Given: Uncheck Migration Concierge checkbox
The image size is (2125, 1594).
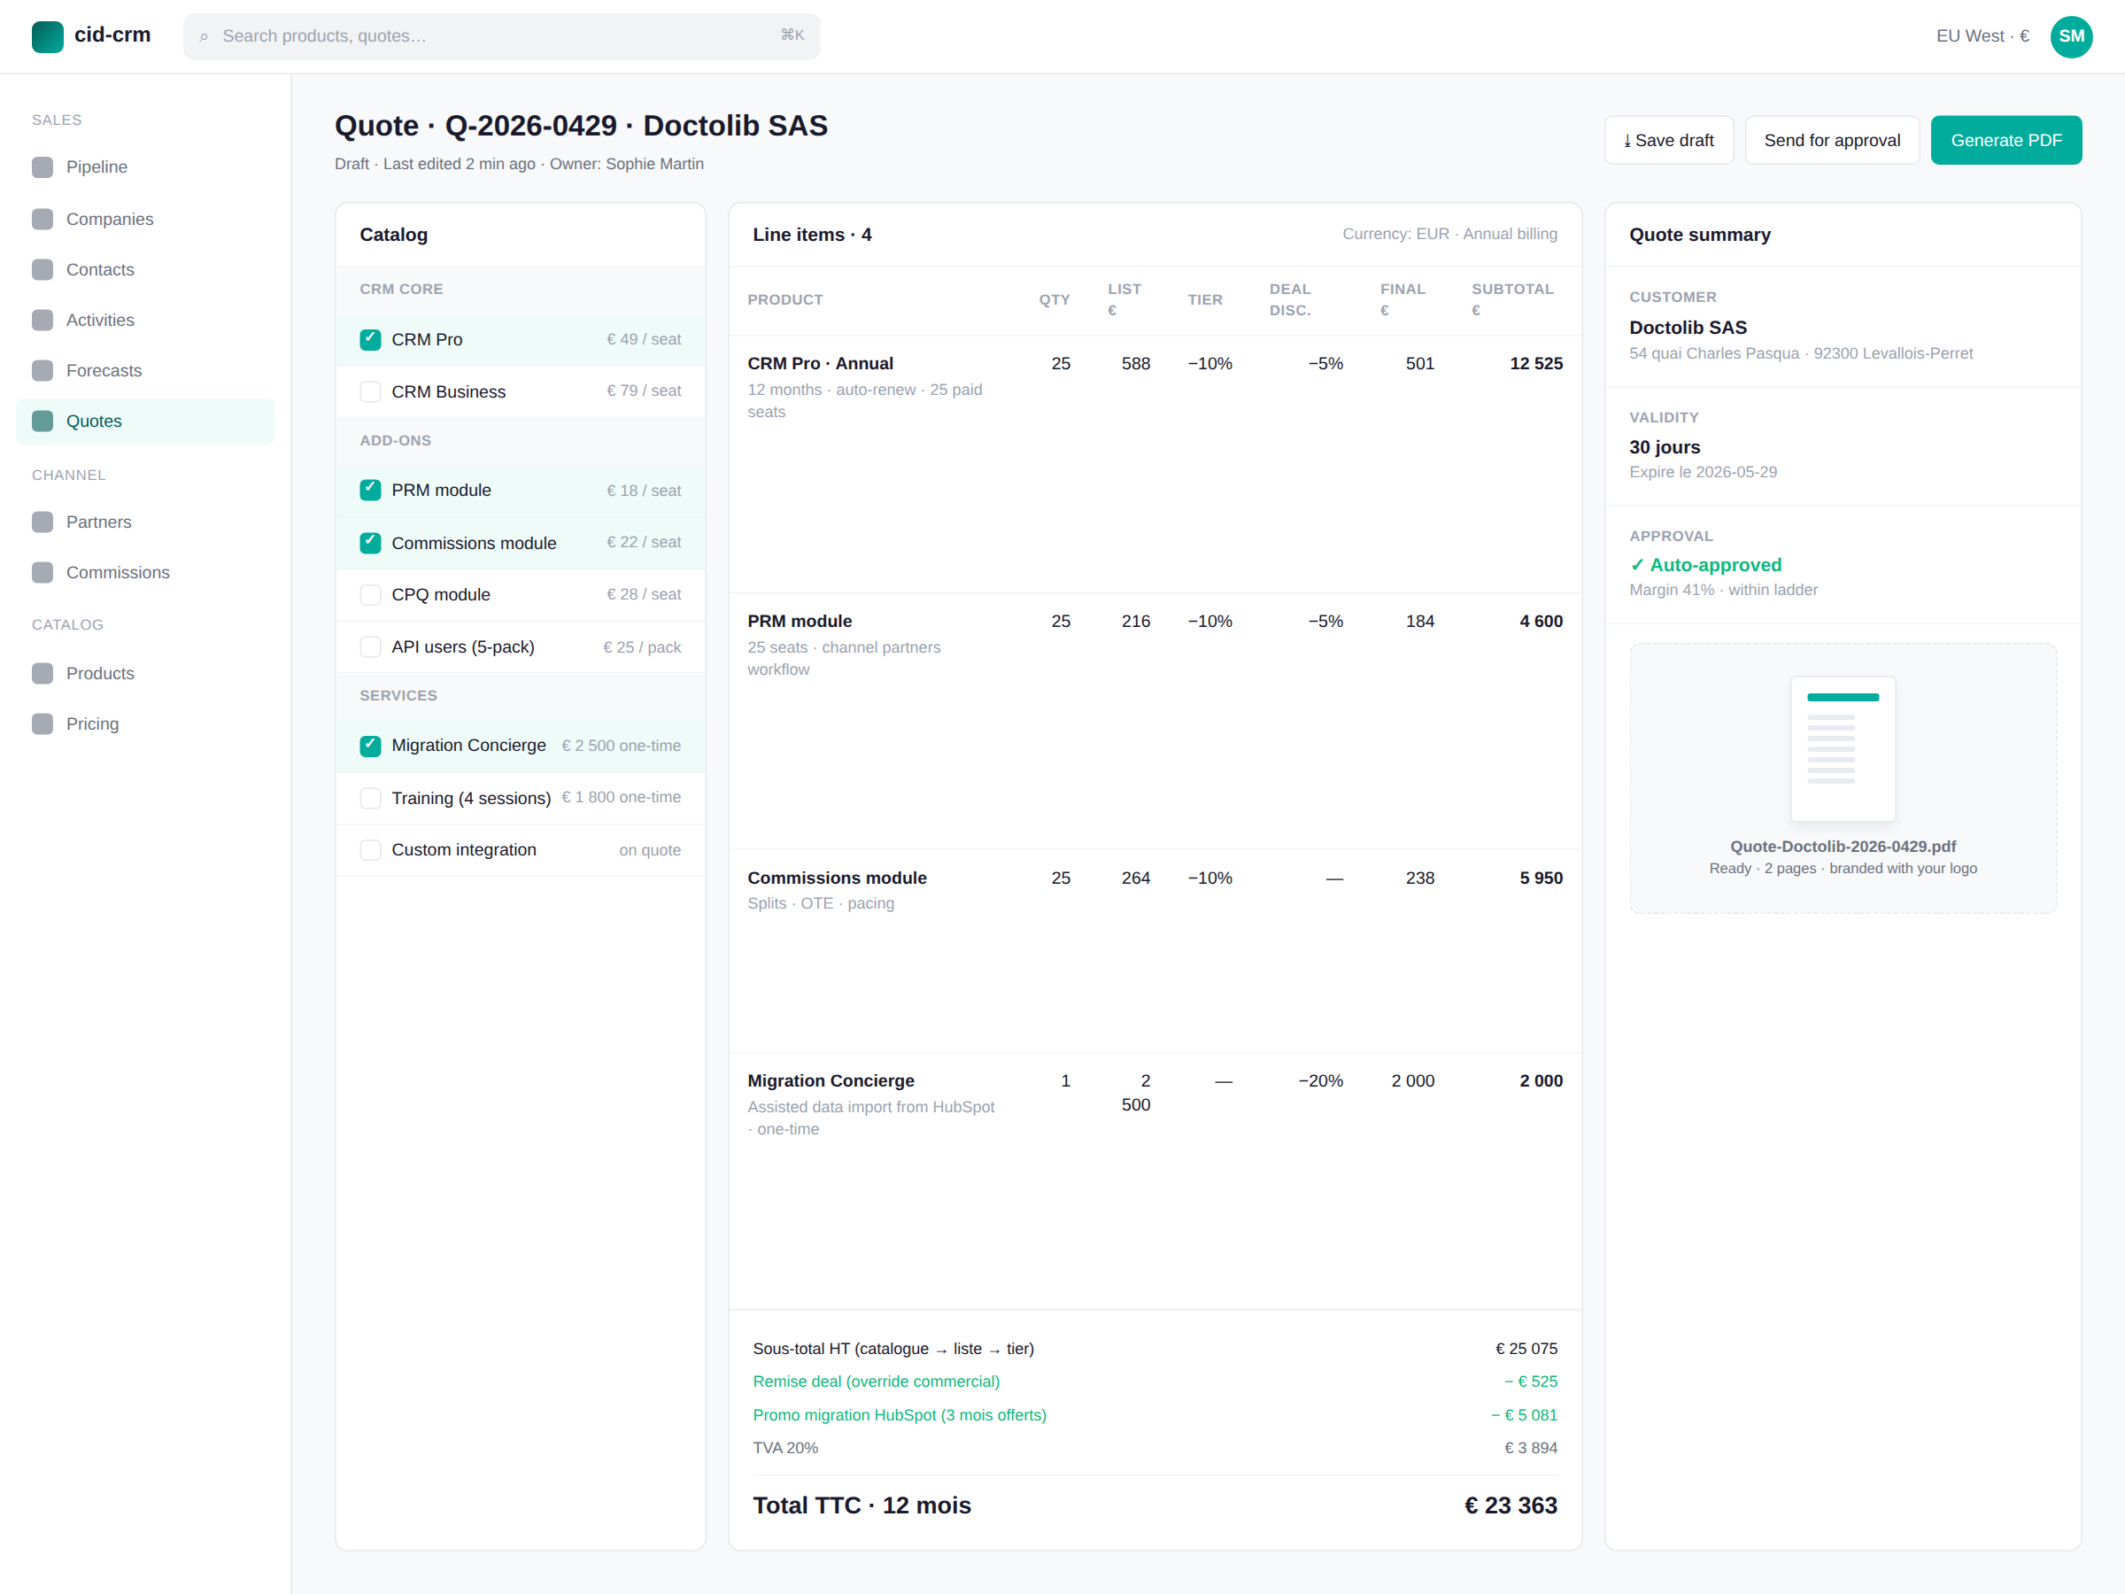Looking at the screenshot, I should pos(370,746).
